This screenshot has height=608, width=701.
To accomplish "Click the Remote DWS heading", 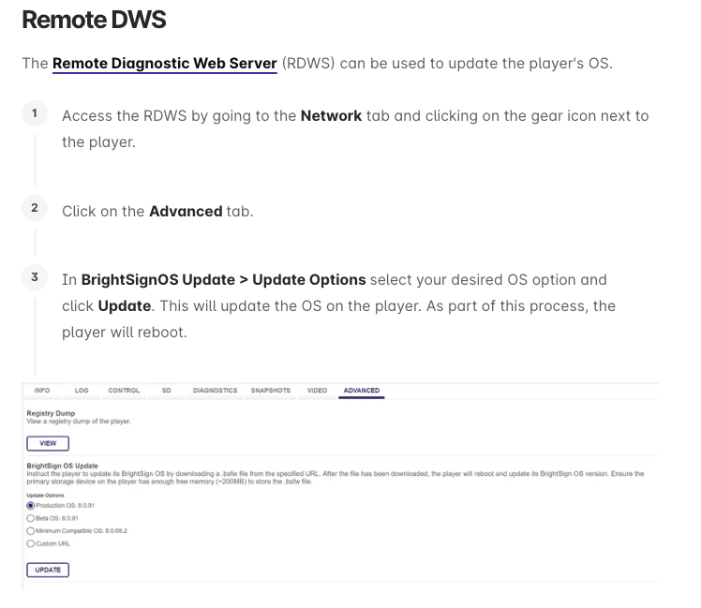I will (94, 20).
